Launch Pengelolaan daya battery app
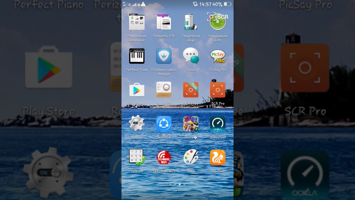The image size is (355, 200). 191,22
